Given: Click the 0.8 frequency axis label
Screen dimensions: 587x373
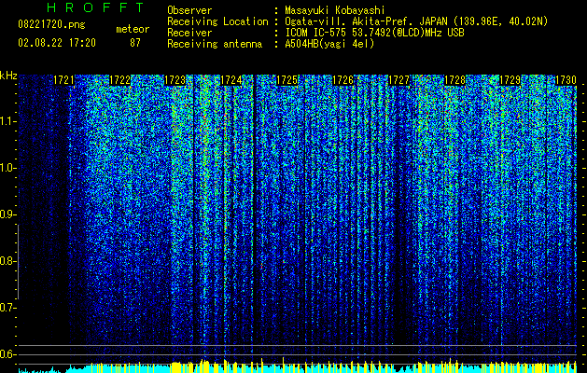Looking at the screenshot, I should tap(7, 261).
